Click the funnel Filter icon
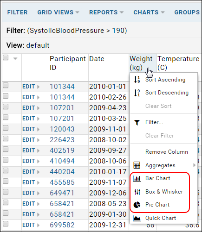 coord(137,123)
